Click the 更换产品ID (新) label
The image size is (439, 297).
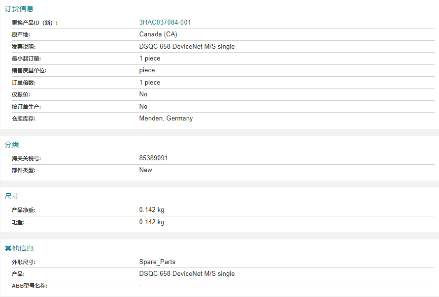tap(35, 23)
